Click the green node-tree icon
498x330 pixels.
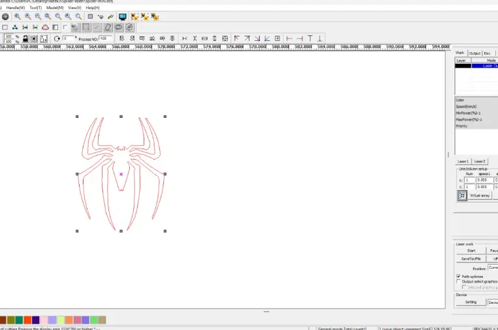pos(15,27)
